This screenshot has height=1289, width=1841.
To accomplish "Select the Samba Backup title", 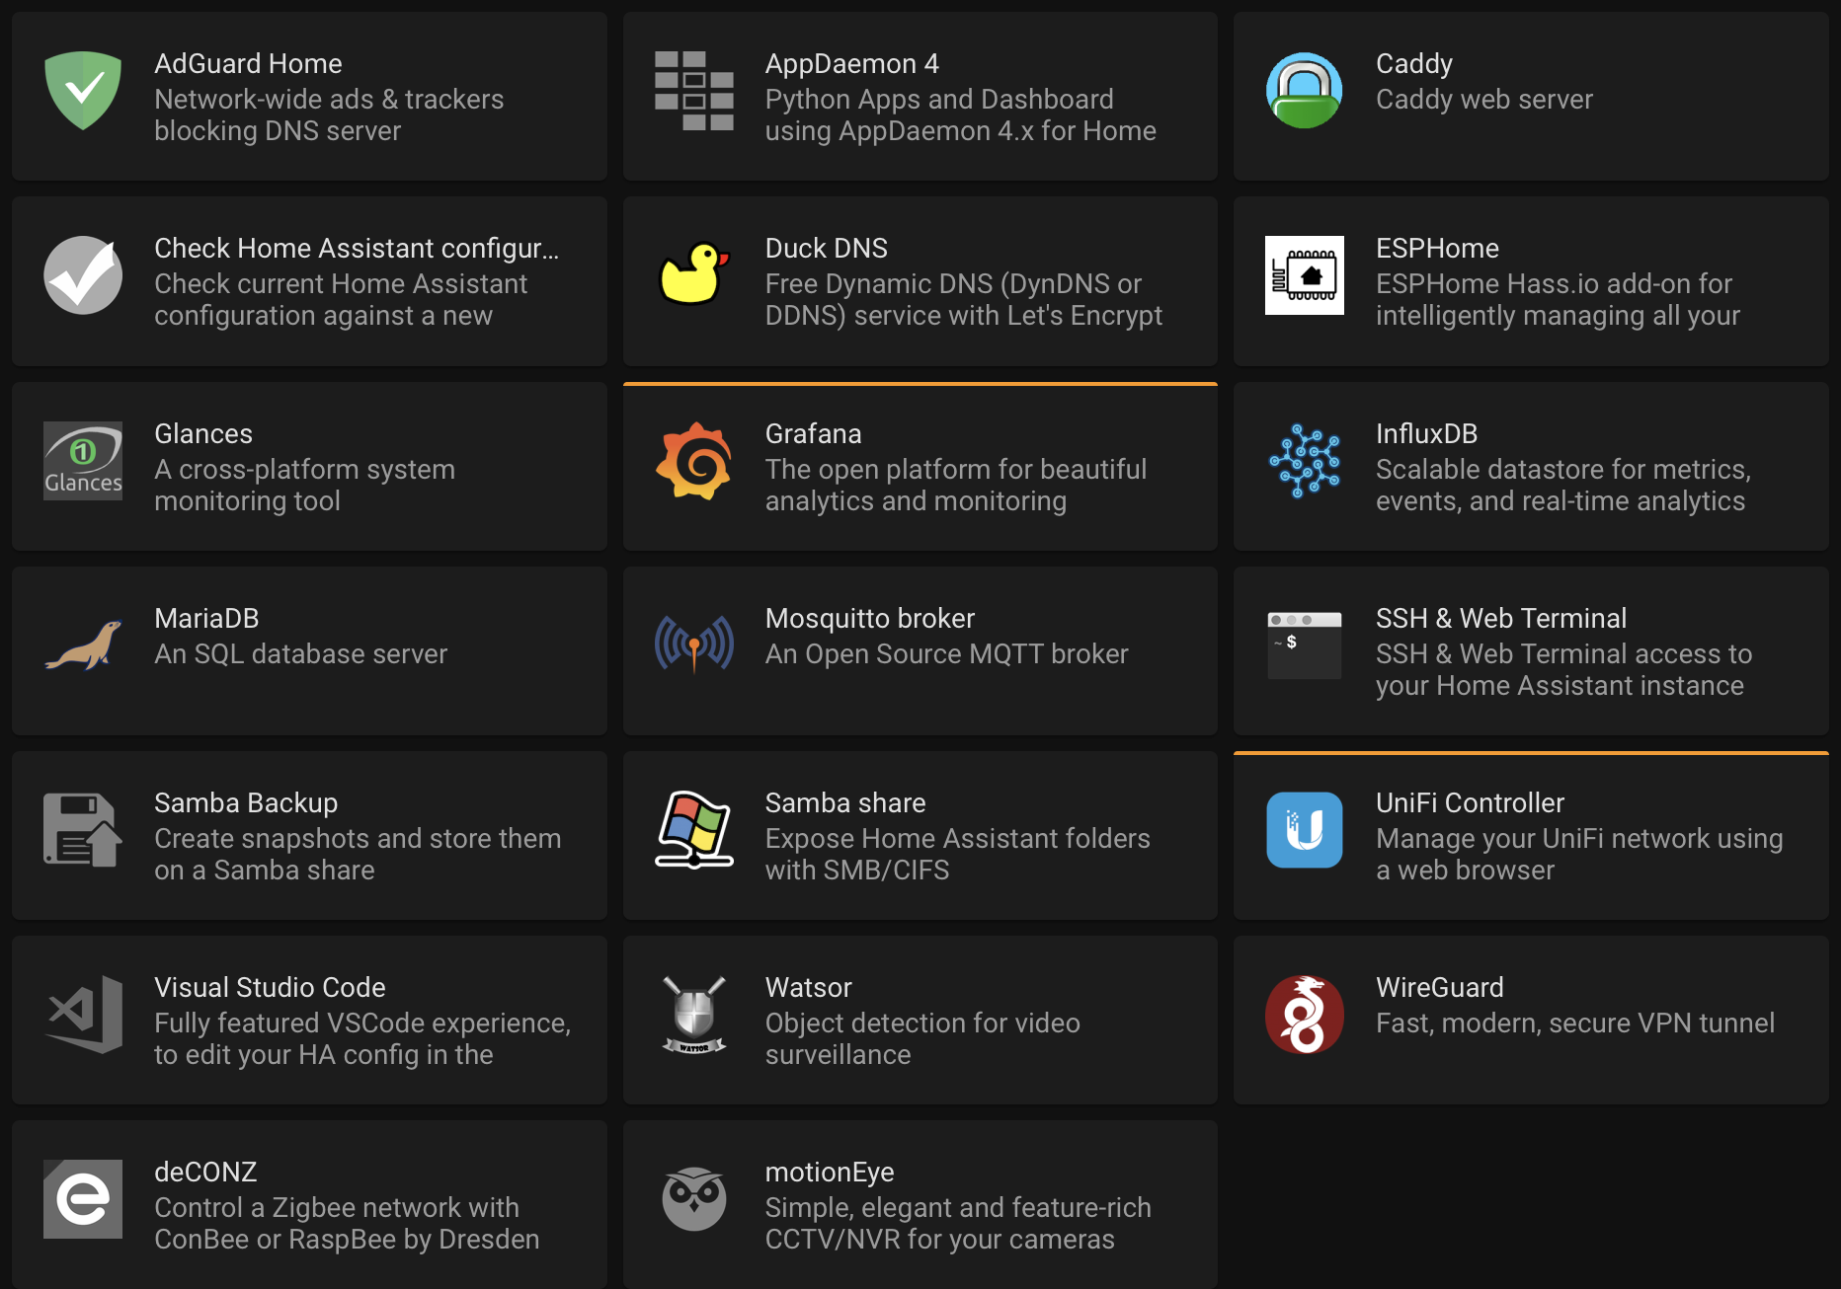I will pos(246,803).
